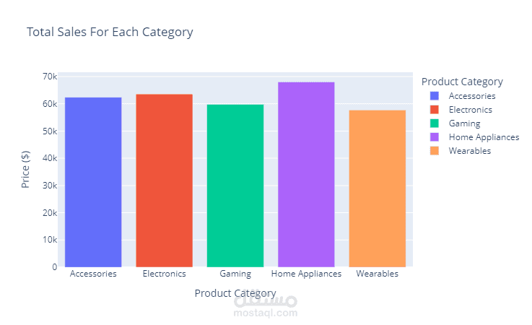Toggle Gaming series via legend label
532x325 pixels.
coord(464,123)
